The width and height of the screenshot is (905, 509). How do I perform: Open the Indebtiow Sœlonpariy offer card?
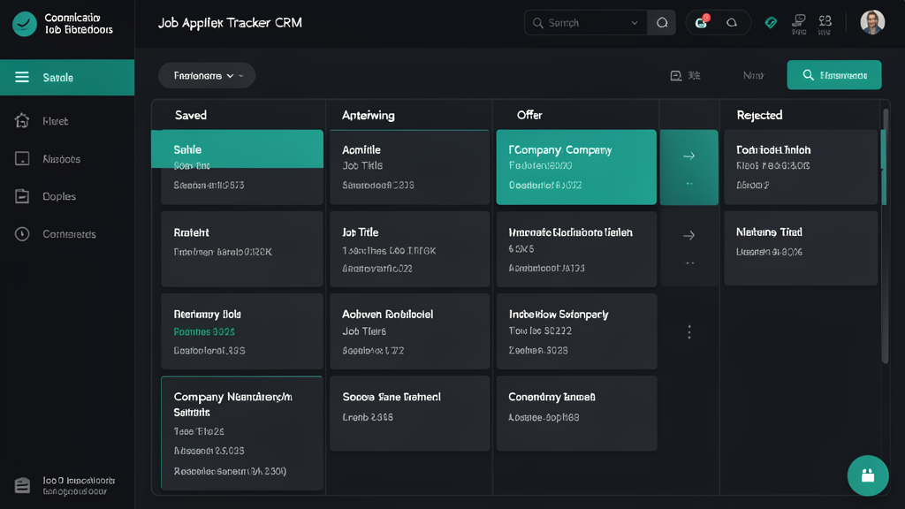pyautogui.click(x=576, y=331)
